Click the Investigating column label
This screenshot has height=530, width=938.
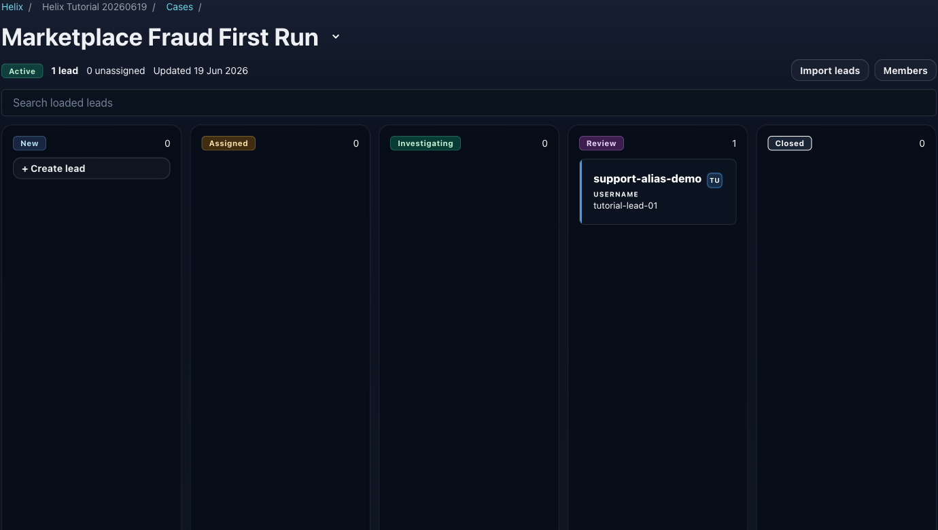(x=425, y=143)
